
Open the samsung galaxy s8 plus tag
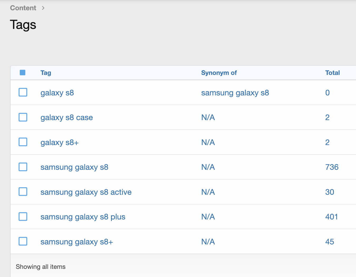click(83, 217)
